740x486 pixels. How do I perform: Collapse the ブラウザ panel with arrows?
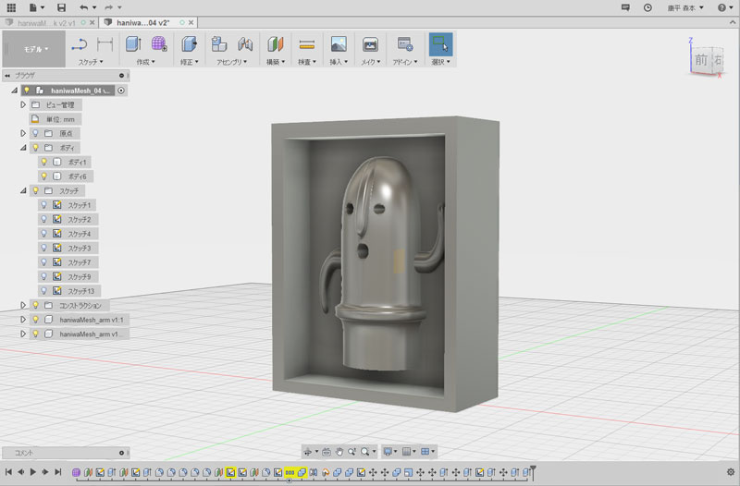(7, 76)
